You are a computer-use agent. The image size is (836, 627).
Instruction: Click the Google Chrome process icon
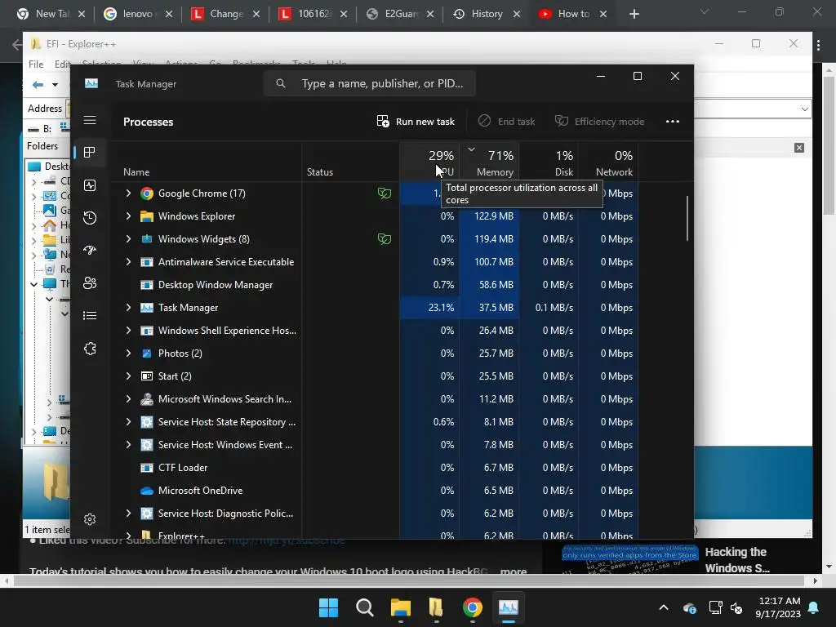pyautogui.click(x=147, y=193)
